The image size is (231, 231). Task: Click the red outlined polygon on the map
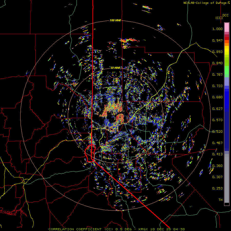pyautogui.click(x=90, y=153)
